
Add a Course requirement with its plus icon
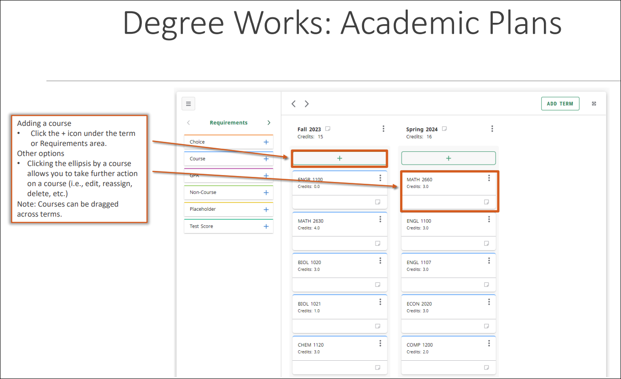[x=266, y=159]
